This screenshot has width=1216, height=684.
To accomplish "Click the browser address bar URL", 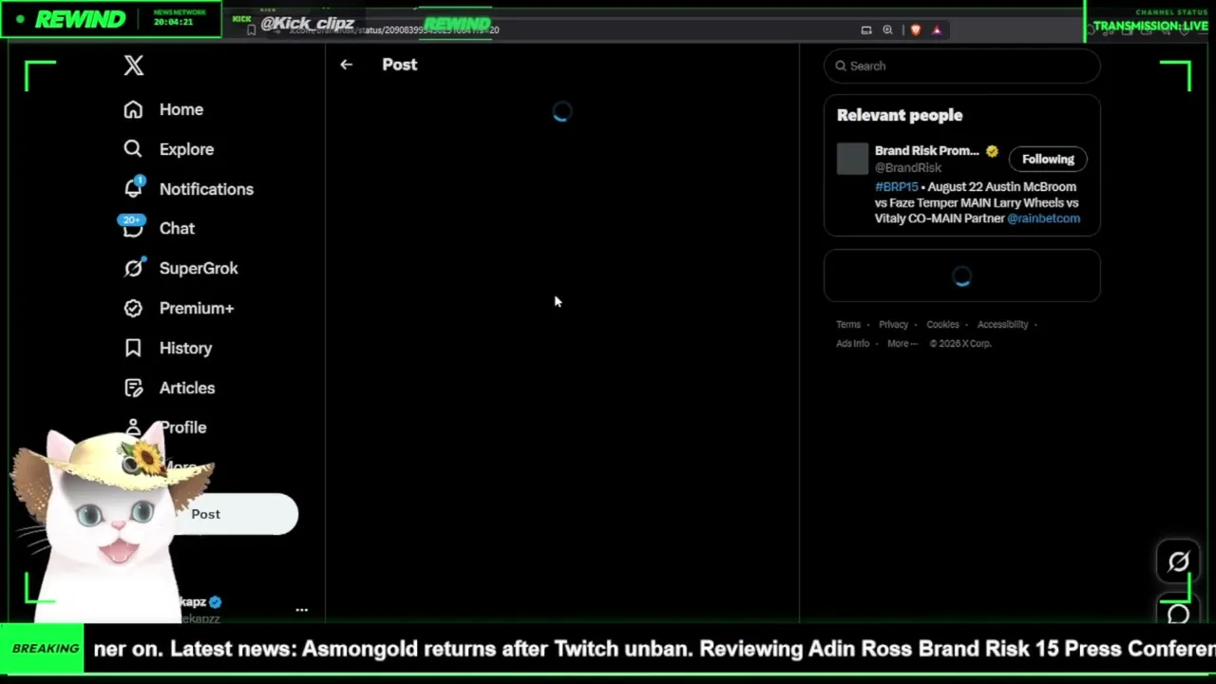I will pyautogui.click(x=394, y=29).
